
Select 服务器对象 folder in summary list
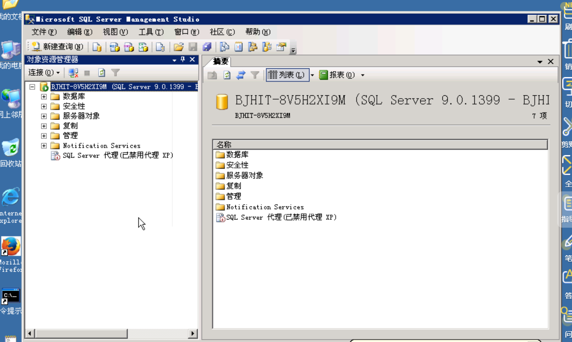pyautogui.click(x=239, y=176)
